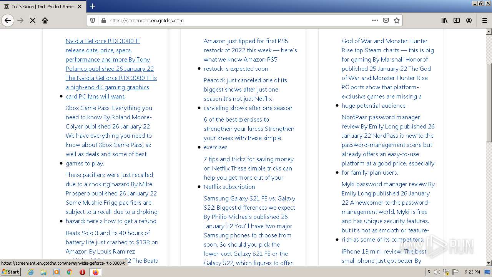Open the Firefox home page
The height and width of the screenshot is (277, 492).
[45, 20]
